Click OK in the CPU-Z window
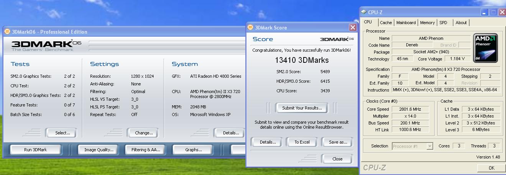 (x=491, y=168)
